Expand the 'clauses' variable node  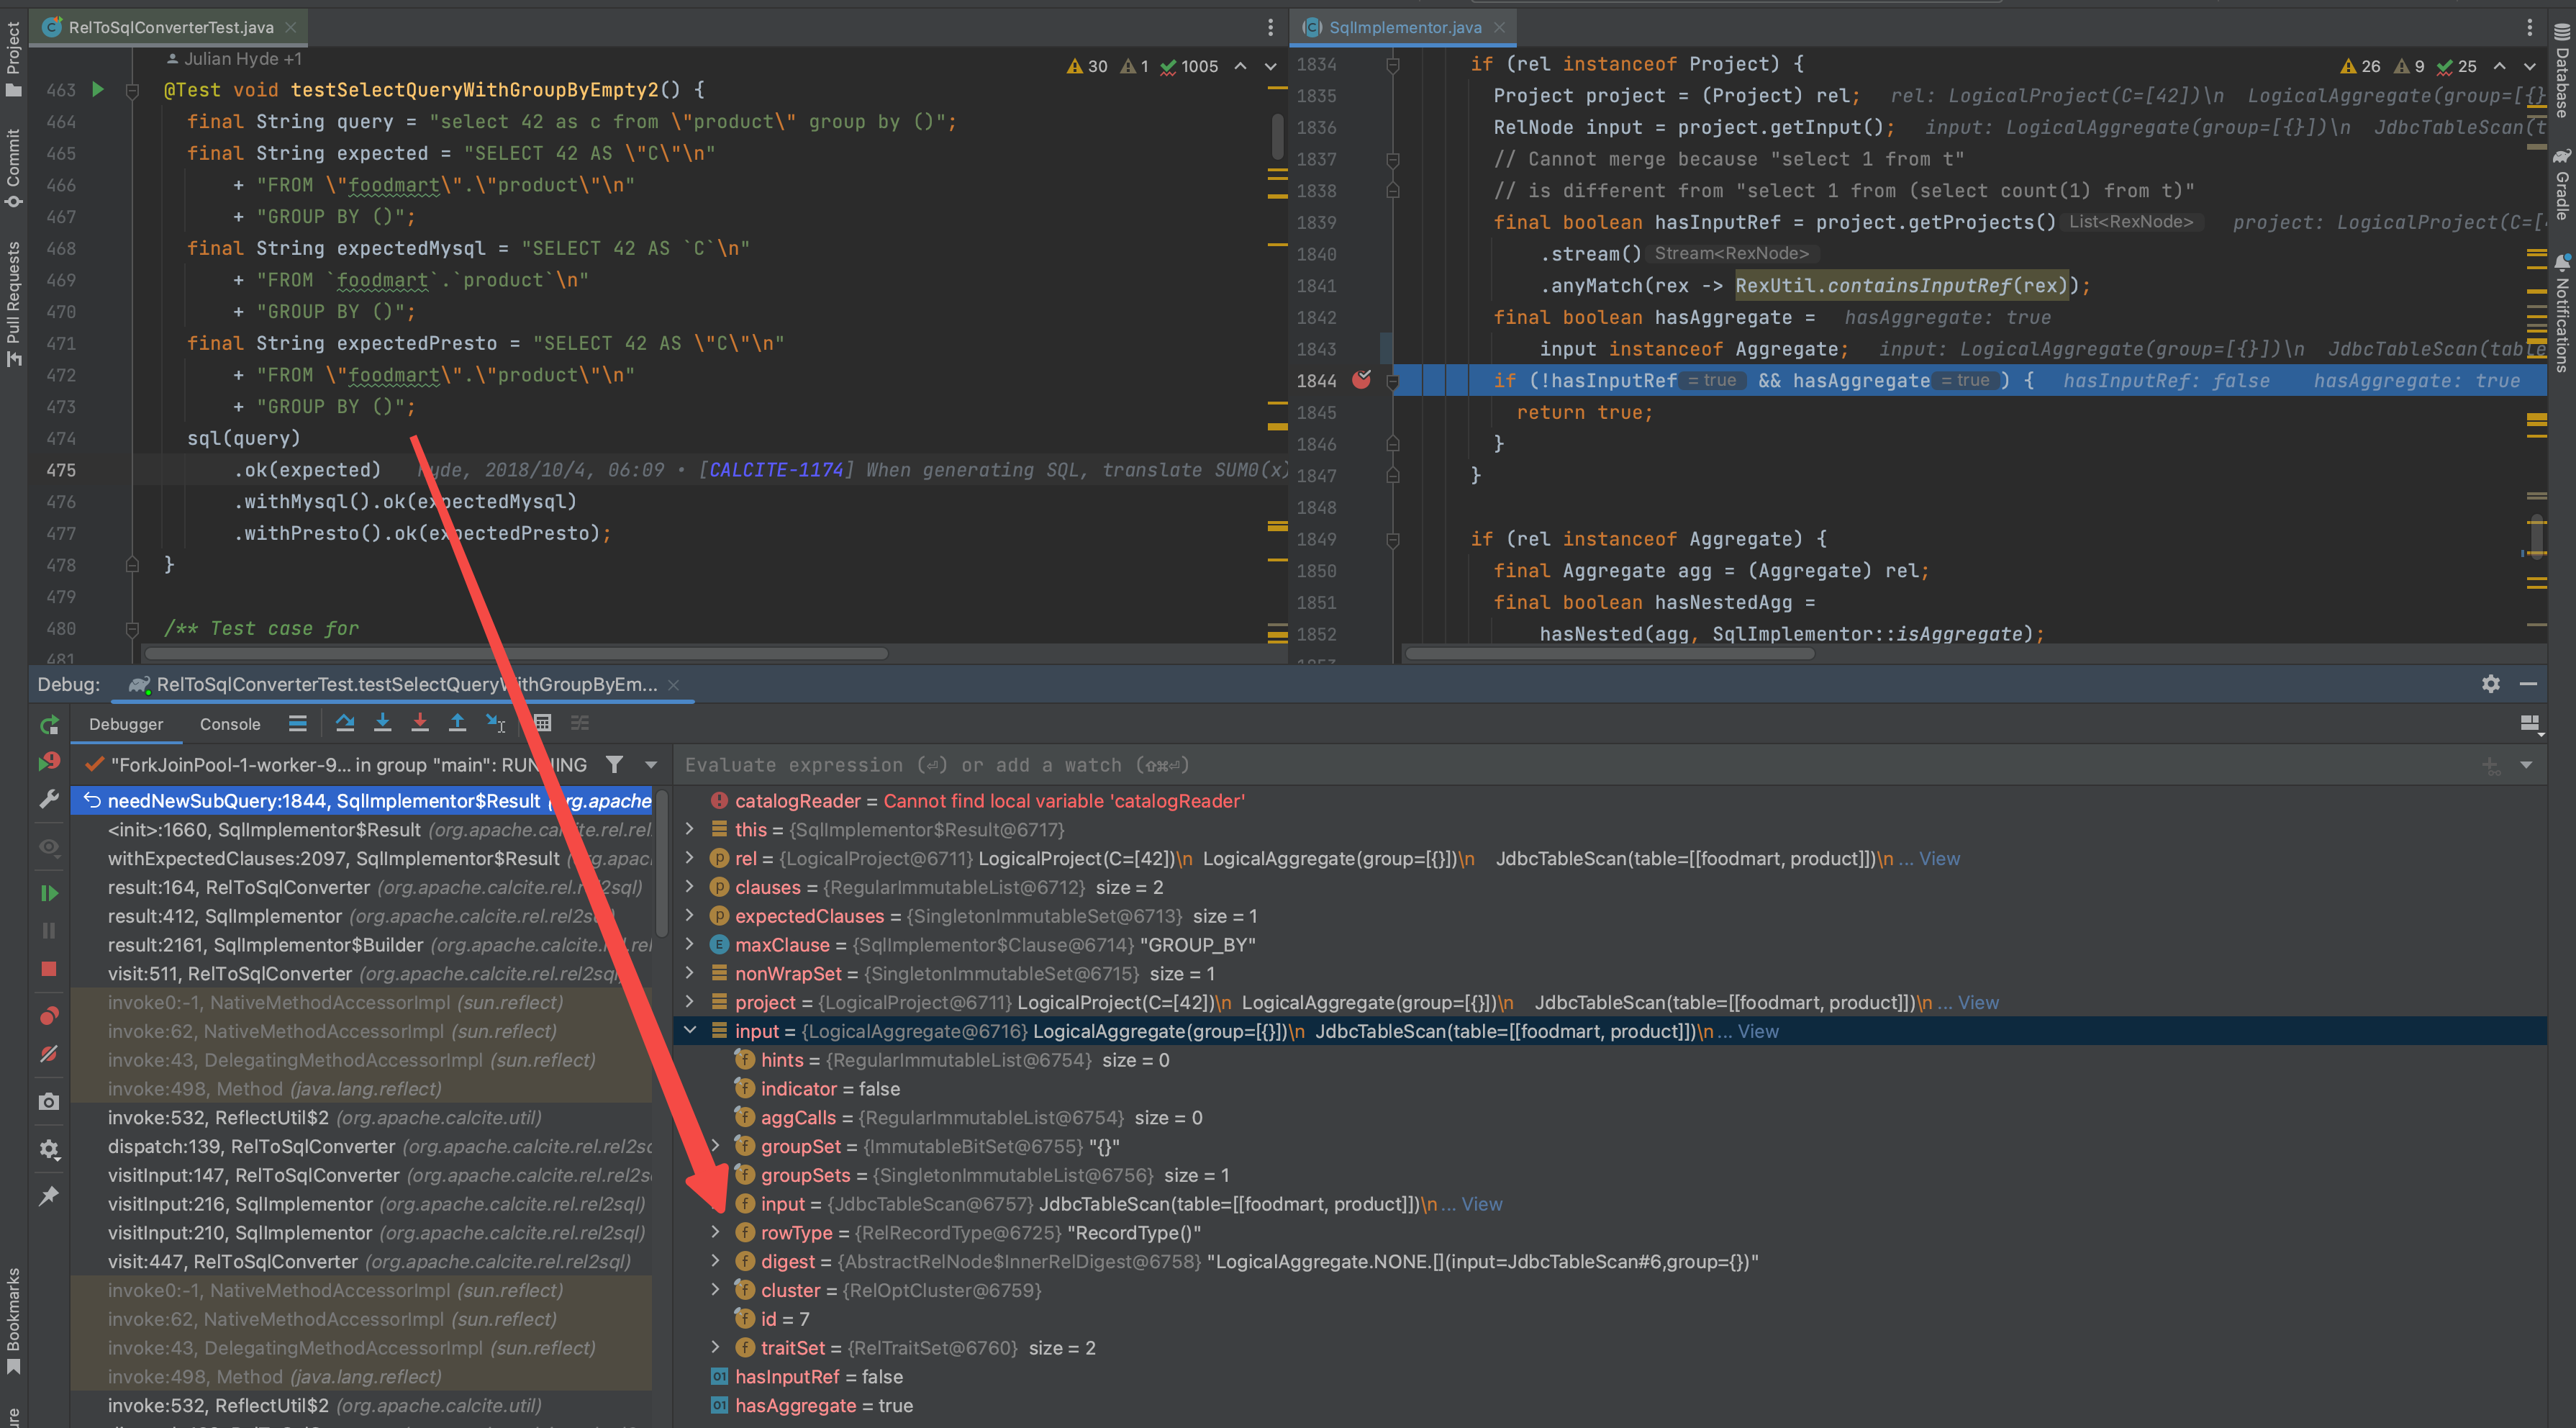[x=689, y=887]
